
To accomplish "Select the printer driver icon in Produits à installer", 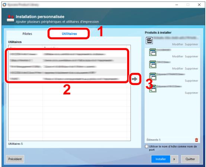I will [149, 40].
